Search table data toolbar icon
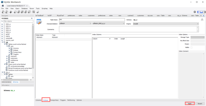This screenshot has height=106, width=206. 34,12
